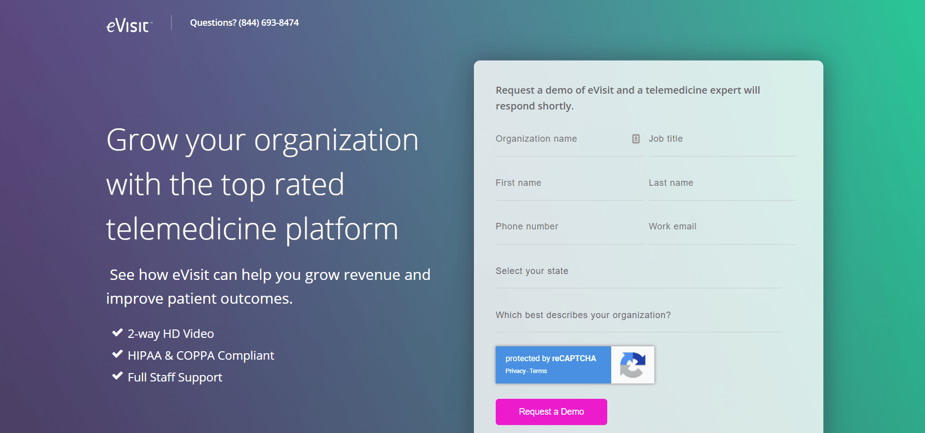Click the 'See how eVisit can help' subheading
This screenshot has height=433, width=925.
268,287
